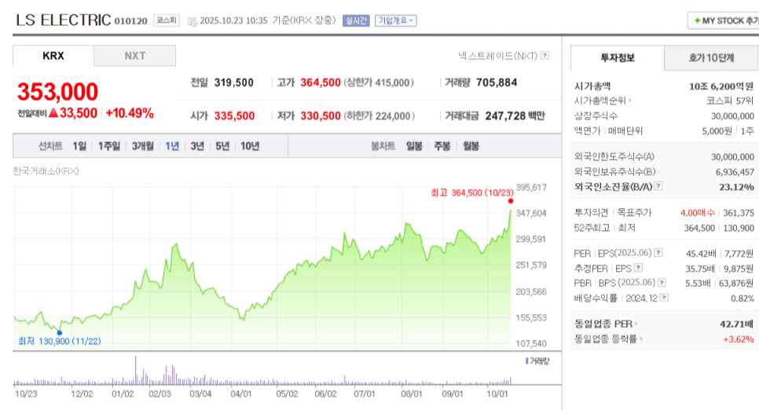The height and width of the screenshot is (410, 759).
Task: Select the 1주일 line chart period
Action: (x=109, y=146)
